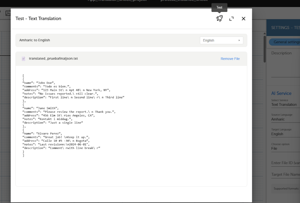This screenshot has height=203, width=300.
Task: Open the English language dropdown
Action: pyautogui.click(x=221, y=40)
